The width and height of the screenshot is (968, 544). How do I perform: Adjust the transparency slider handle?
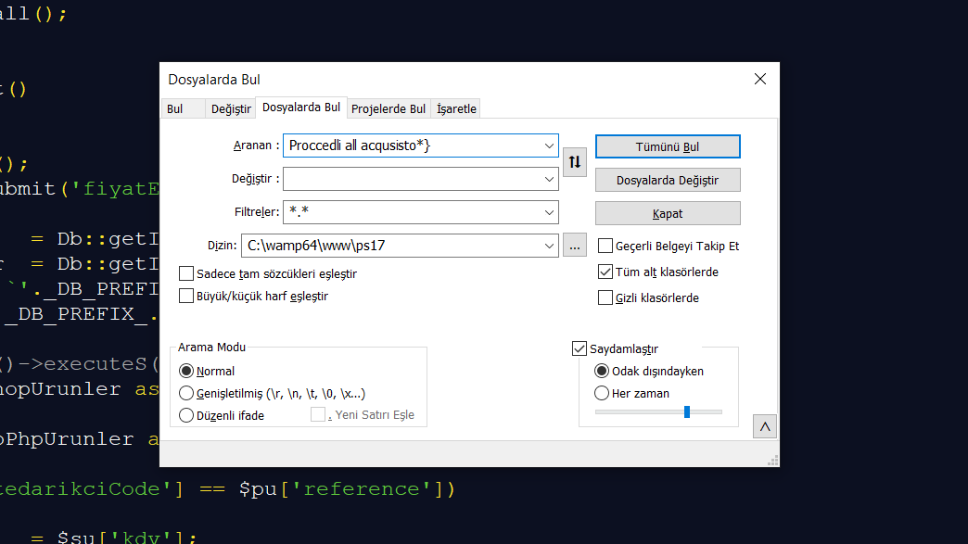(x=686, y=412)
